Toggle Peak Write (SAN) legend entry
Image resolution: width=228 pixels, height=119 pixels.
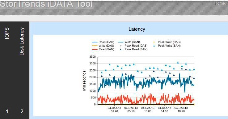pyautogui.click(x=167, y=46)
